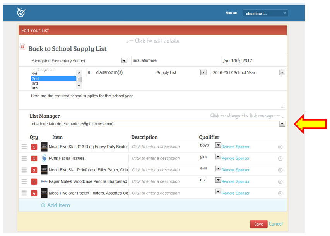Viewport: 330px width, 236px height.
Task: Delete the Pocket Folders item
Action: [280, 193]
